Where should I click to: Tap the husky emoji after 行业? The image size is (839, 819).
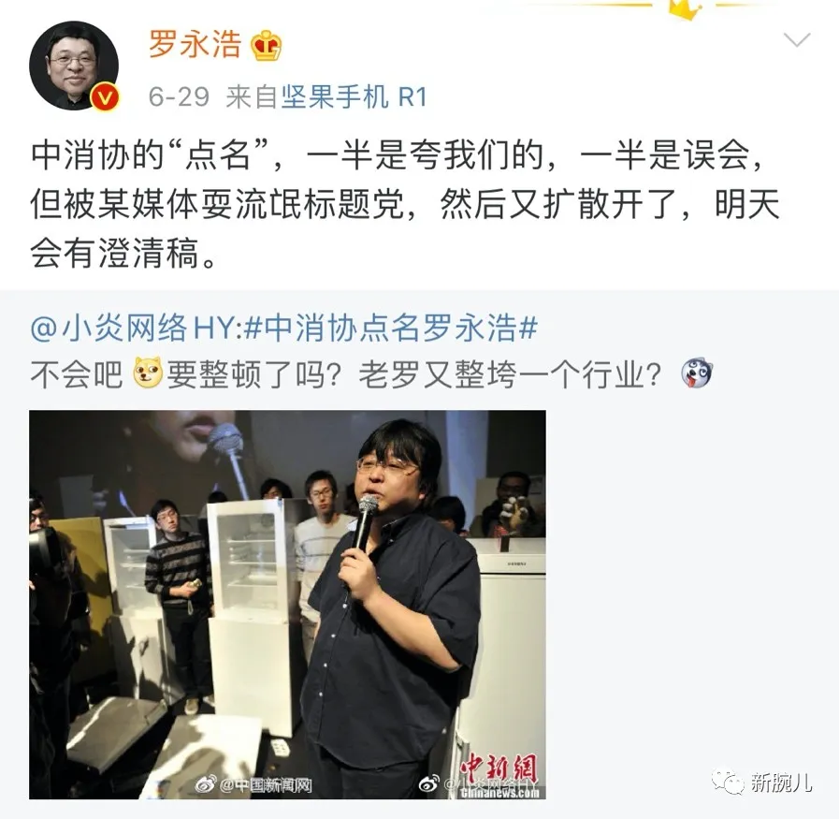pyautogui.click(x=697, y=373)
